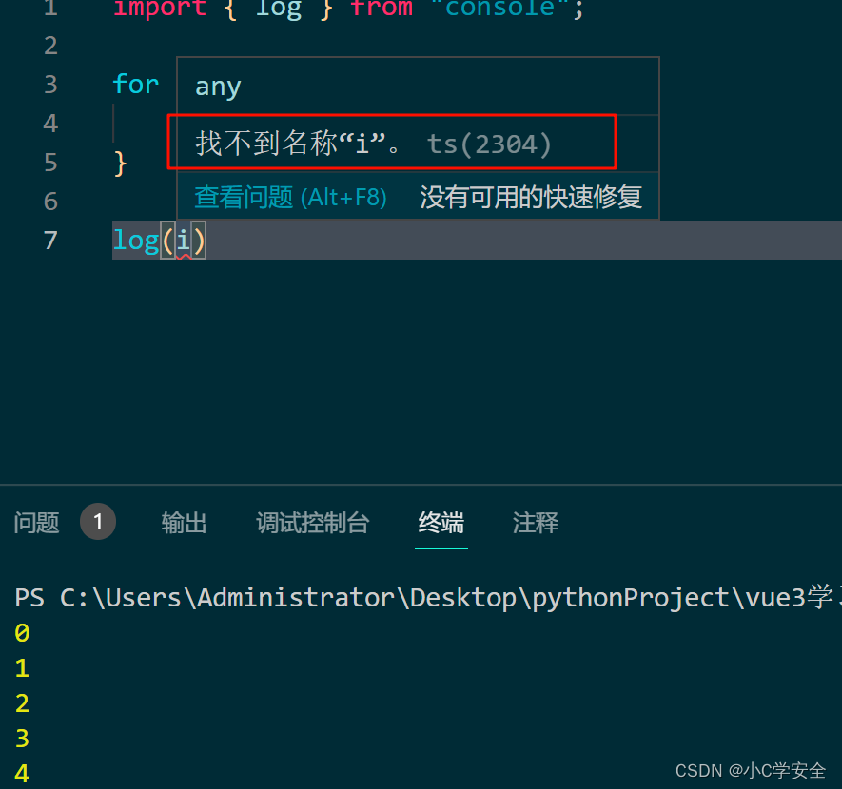This screenshot has height=789, width=842.
Task: Click the problems count badge showing 1
Action: tap(97, 522)
